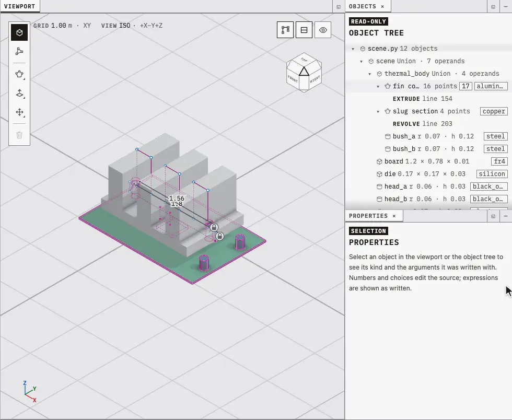
Task: Minimize the Objects panel
Action: [506, 7]
